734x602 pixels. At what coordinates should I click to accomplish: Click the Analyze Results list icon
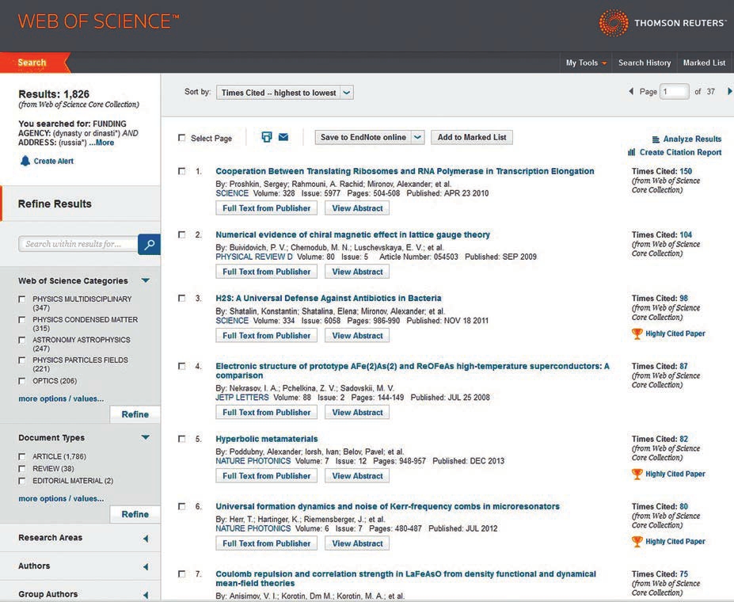(x=656, y=139)
